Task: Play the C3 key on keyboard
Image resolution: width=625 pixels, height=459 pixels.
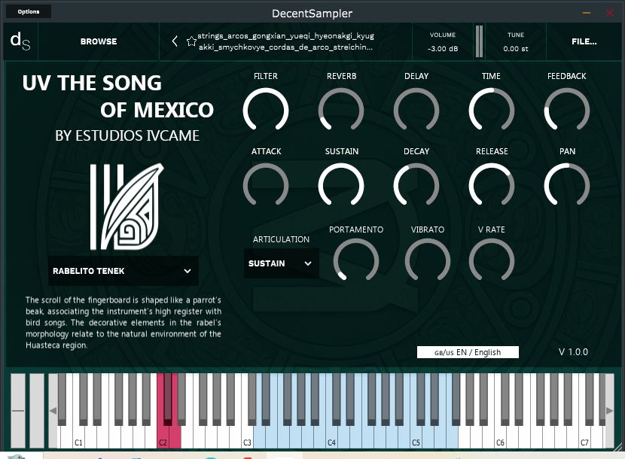Action: pos(247,438)
